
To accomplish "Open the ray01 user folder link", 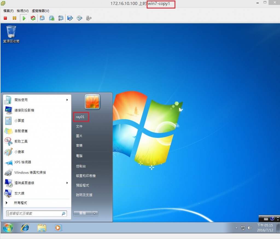I will coord(80,117).
